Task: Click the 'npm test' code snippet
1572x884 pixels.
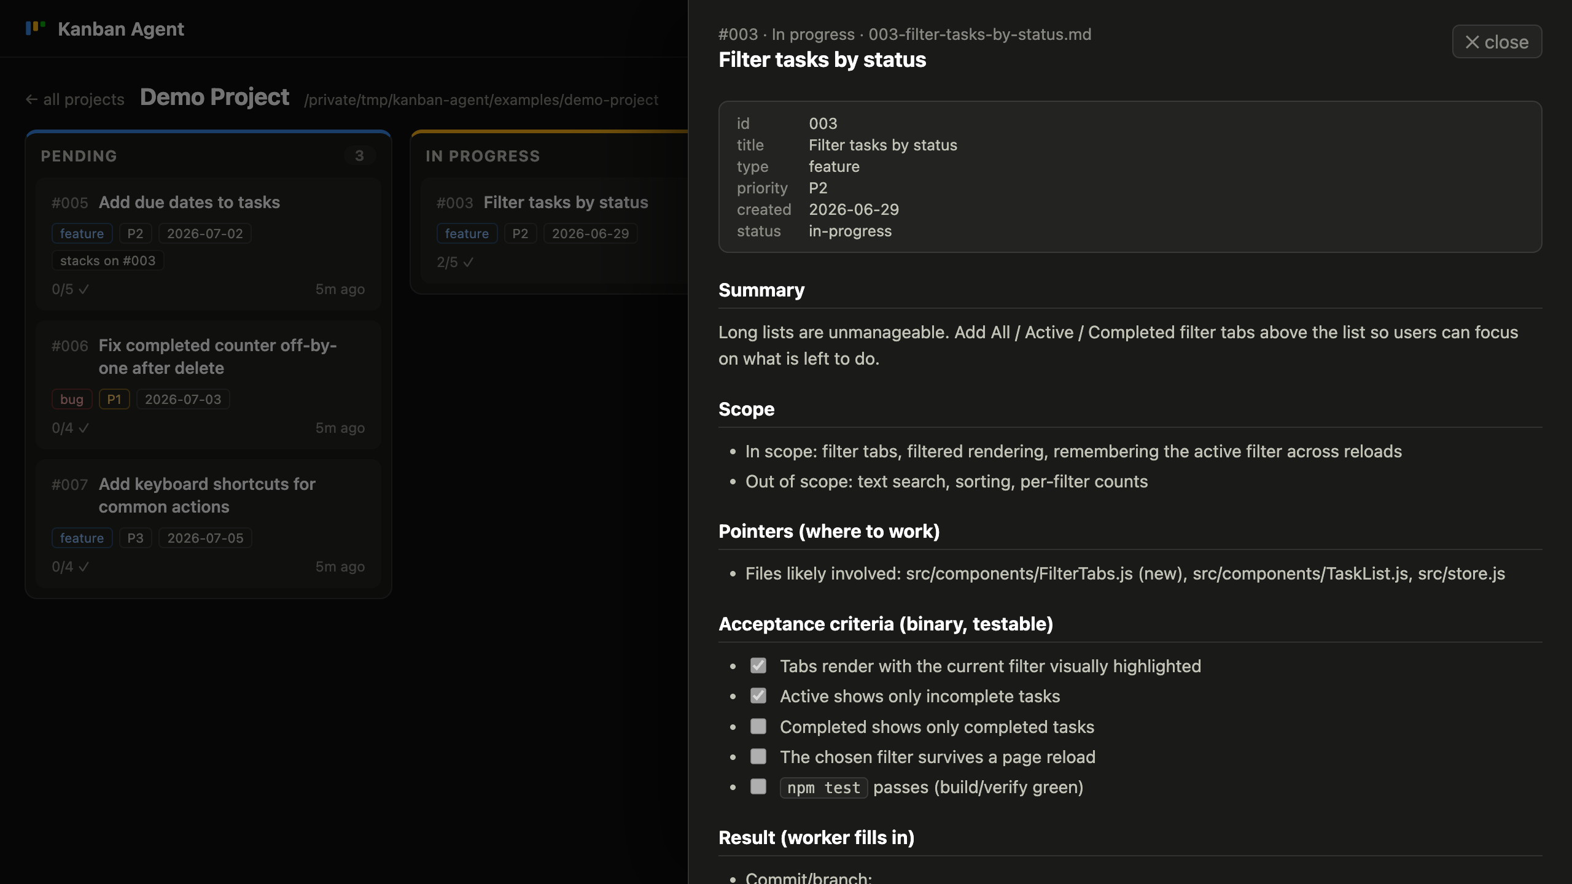Action: coord(823,788)
